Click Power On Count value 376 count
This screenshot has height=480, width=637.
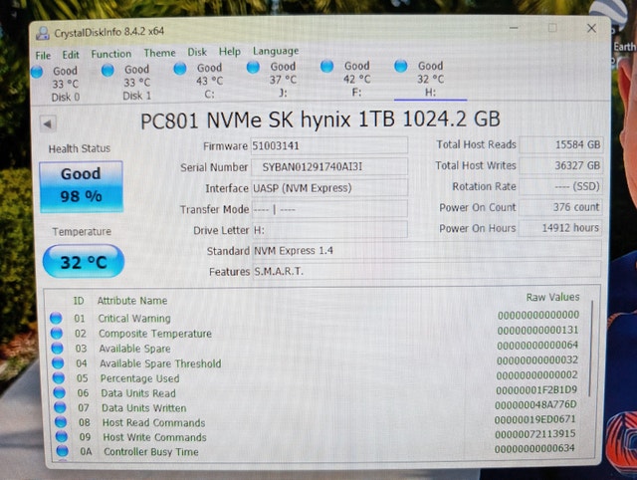click(560, 207)
